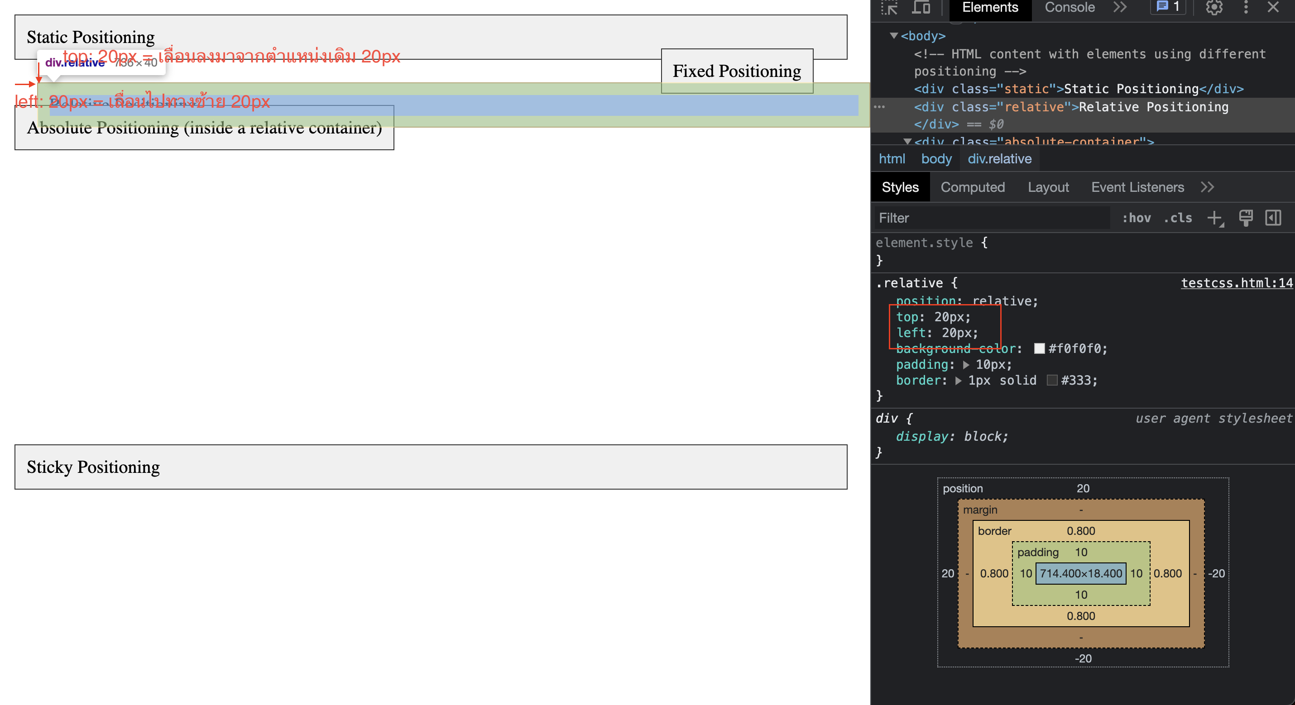The width and height of the screenshot is (1295, 705).
Task: Open the Styles tab
Action: tap(900, 187)
